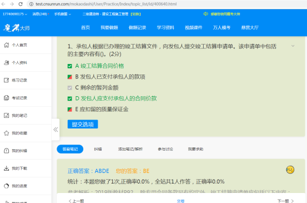This screenshot has height=203, width=307.
Task: Click the 您的答案：BE text
Action: [133, 171]
